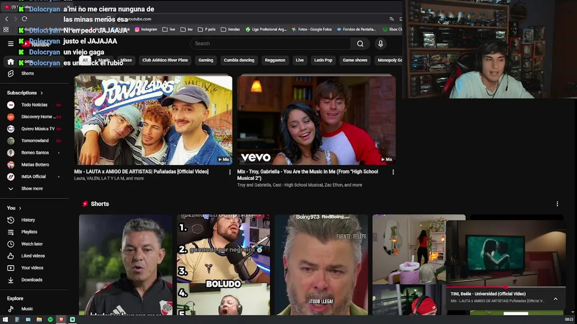Open Spotify from the taskbar
Viewport: 577px width, 324px height.
tap(50, 319)
